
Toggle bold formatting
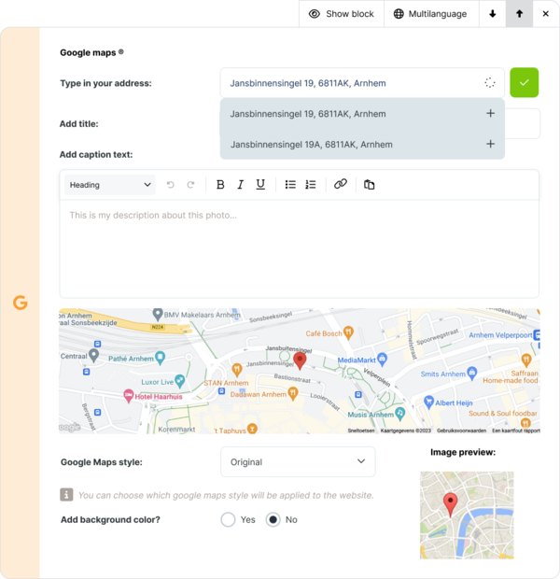click(x=220, y=185)
